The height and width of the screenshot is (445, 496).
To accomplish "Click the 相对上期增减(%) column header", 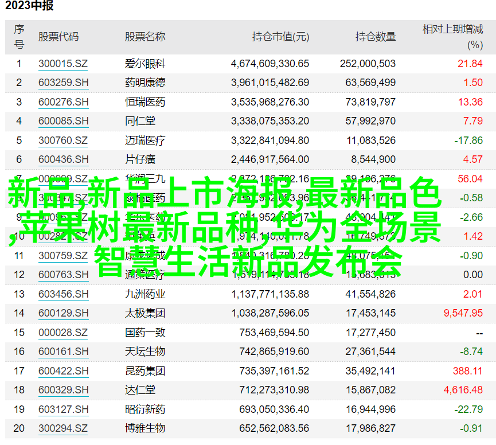I will 452,37.
